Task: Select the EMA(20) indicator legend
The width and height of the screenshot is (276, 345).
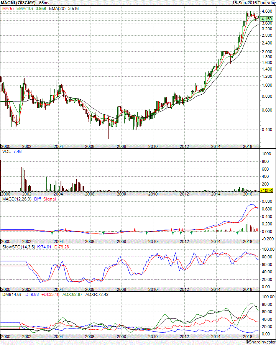Action: (57, 8)
